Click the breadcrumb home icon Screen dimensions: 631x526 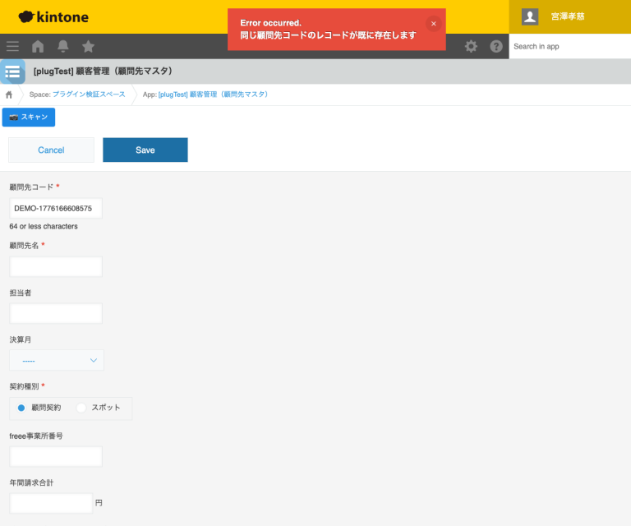(9, 95)
